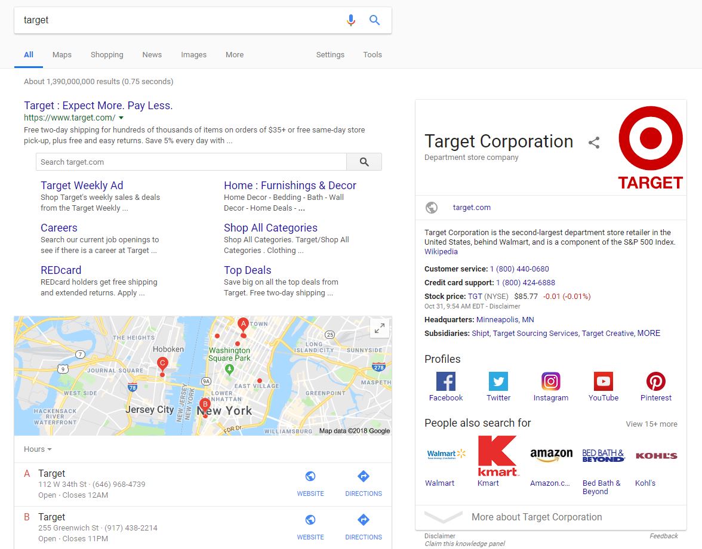Screen dimensions: 702x549
Task: Click View 15+ more related searches
Action: 651,424
